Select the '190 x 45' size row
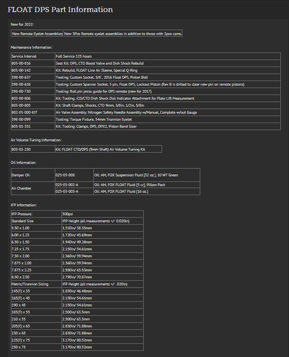Viewport: 289px width, 357px height. click(x=78, y=305)
